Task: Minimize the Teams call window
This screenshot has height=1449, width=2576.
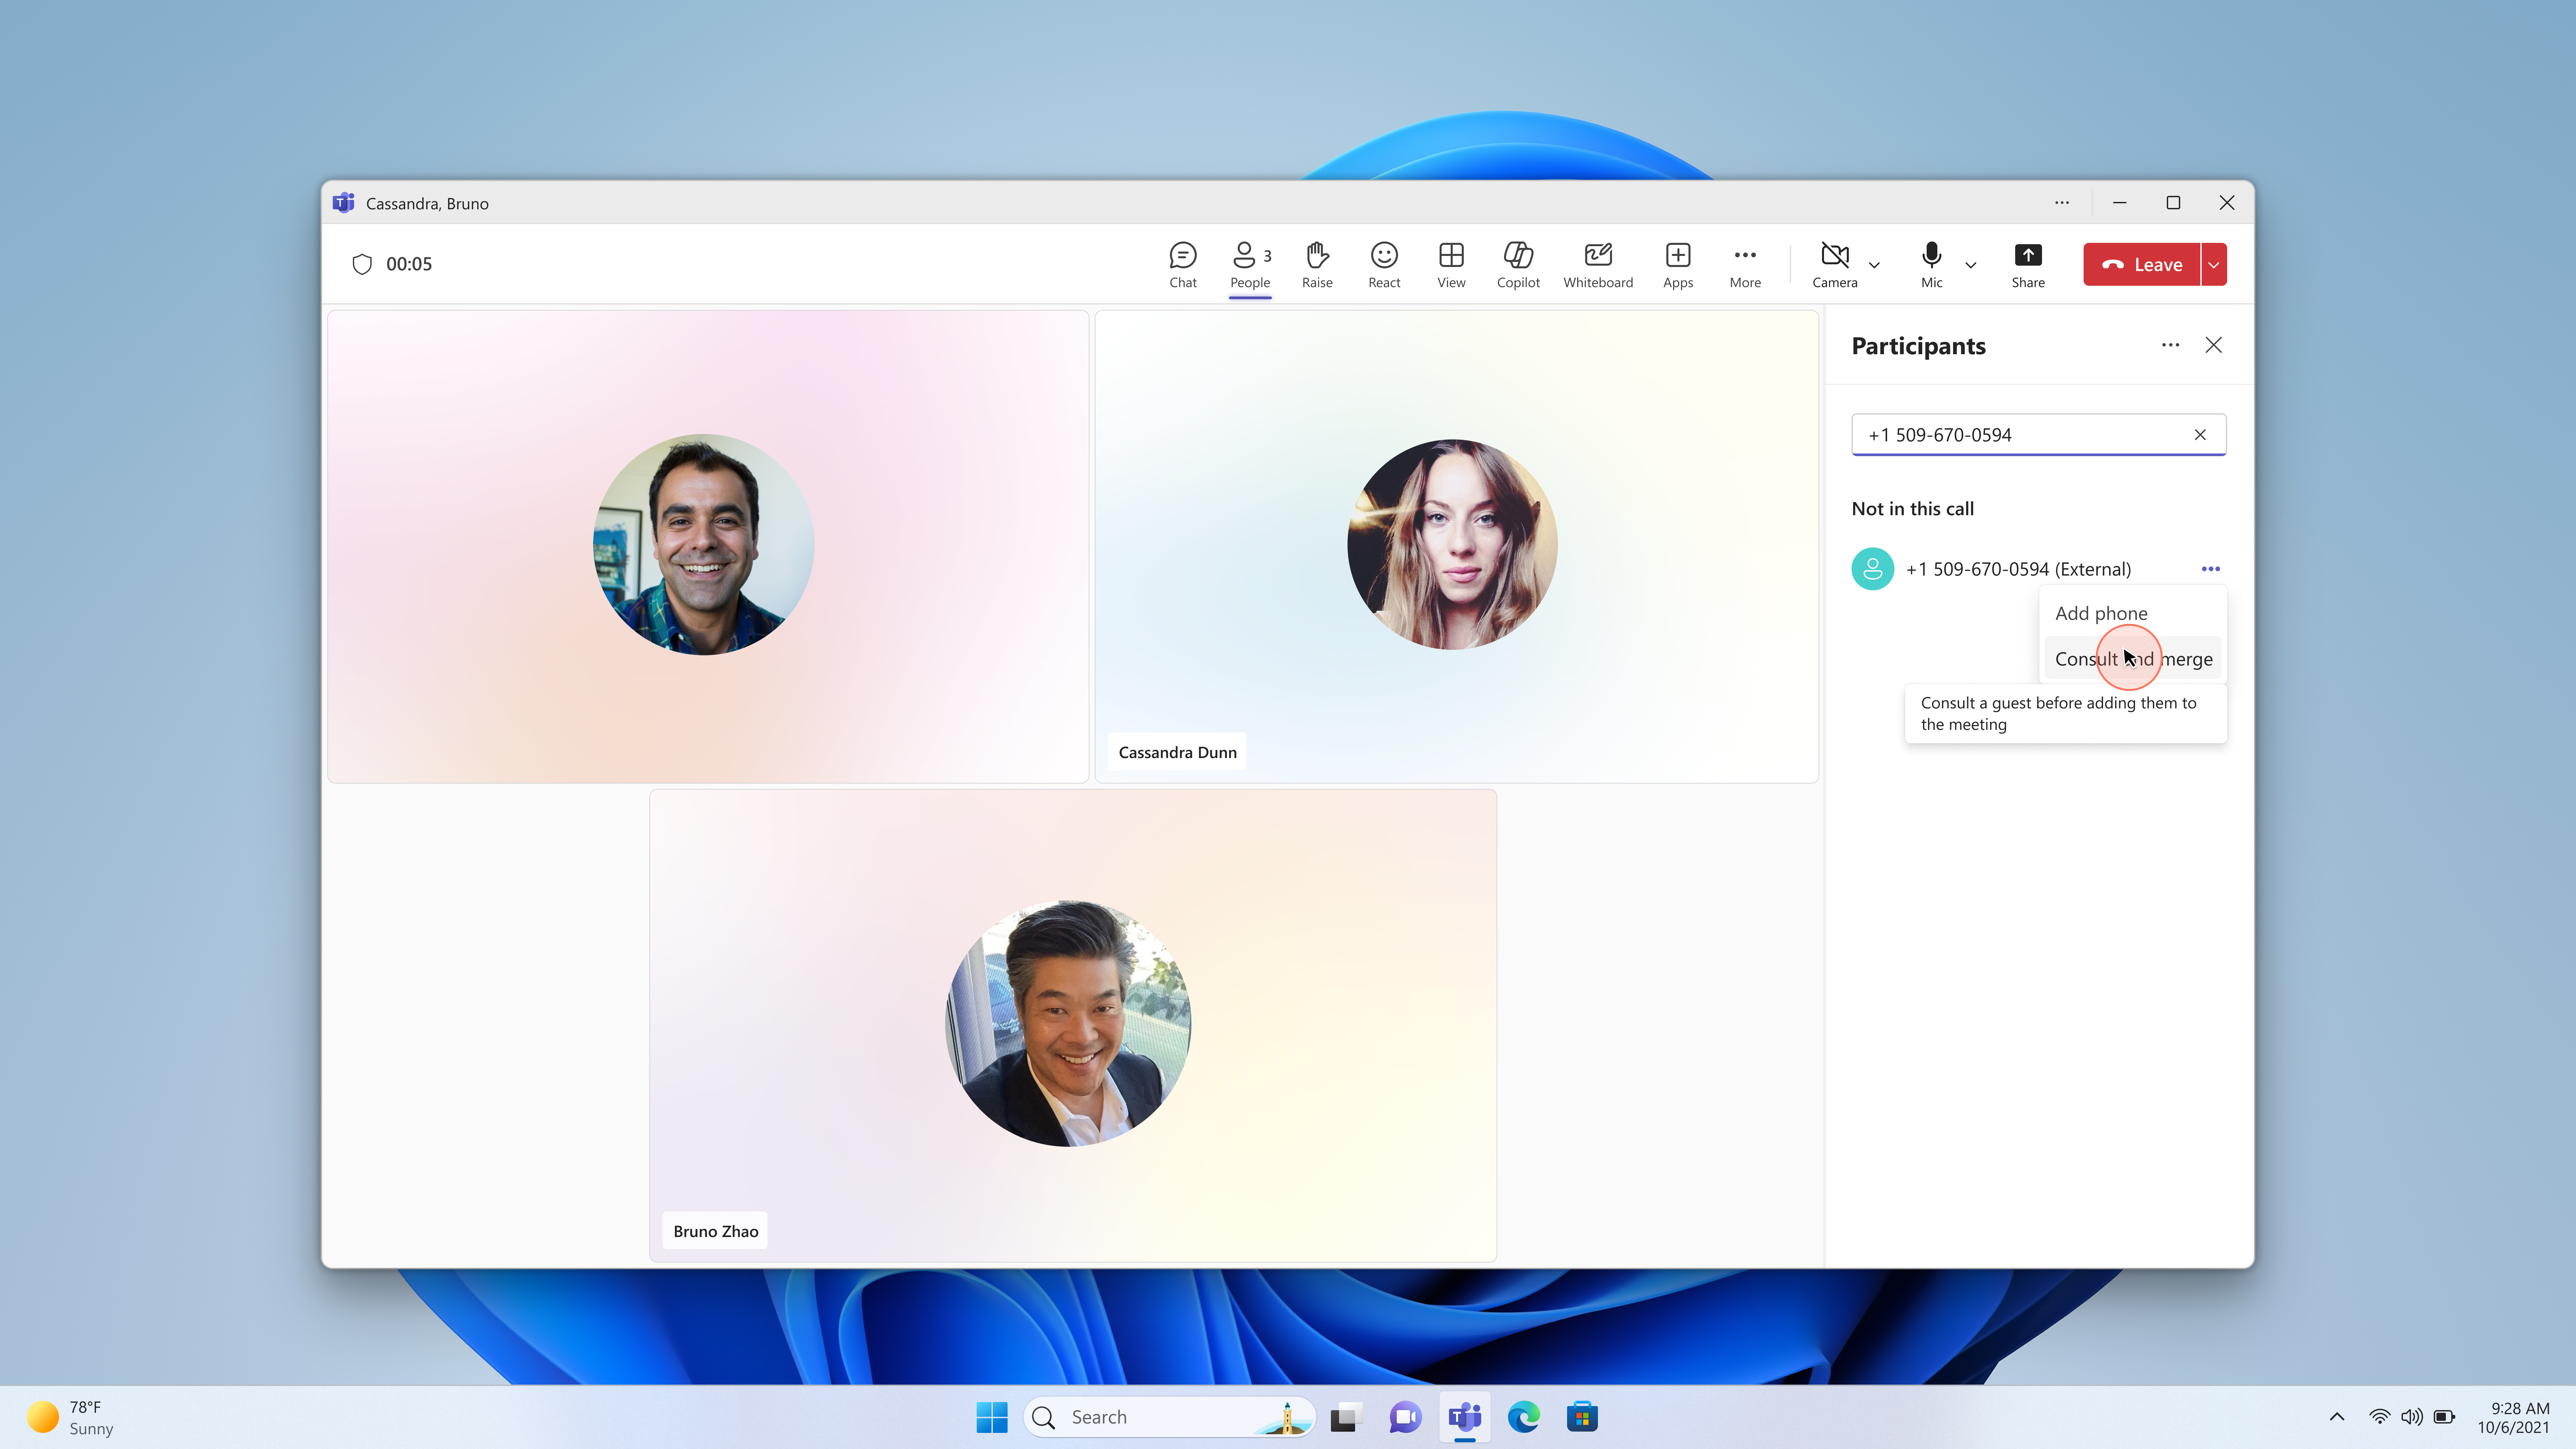Action: click(2119, 203)
